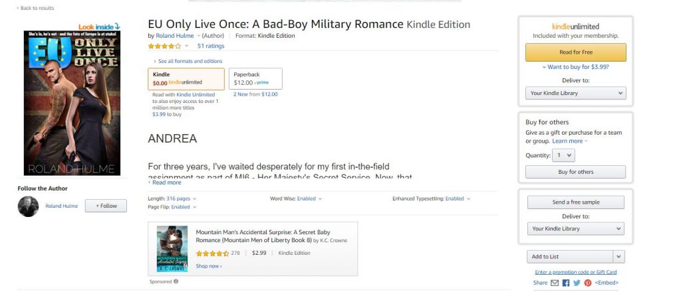Select the Paperback format option

pos(255,78)
